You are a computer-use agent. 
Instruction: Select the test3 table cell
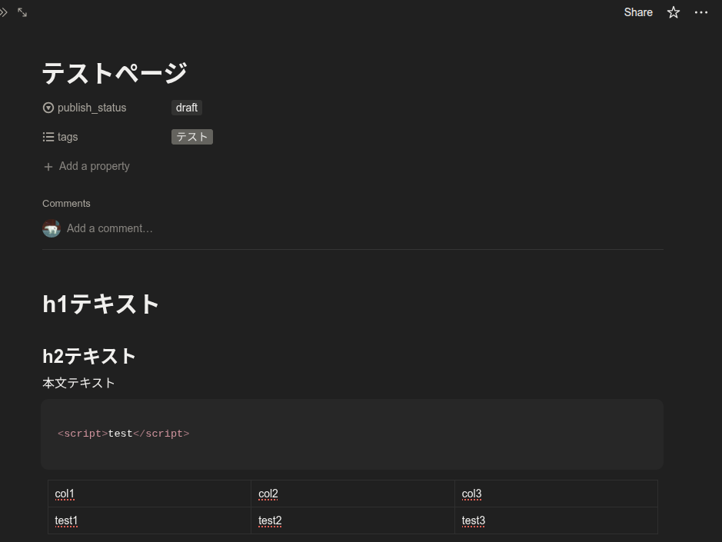tap(555, 520)
